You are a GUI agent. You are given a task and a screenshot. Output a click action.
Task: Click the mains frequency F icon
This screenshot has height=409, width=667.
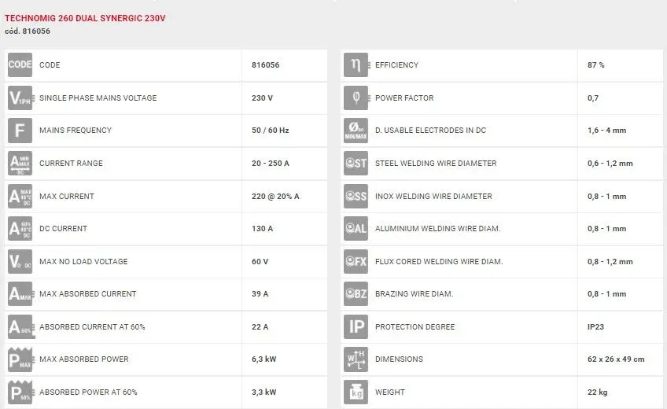point(20,131)
